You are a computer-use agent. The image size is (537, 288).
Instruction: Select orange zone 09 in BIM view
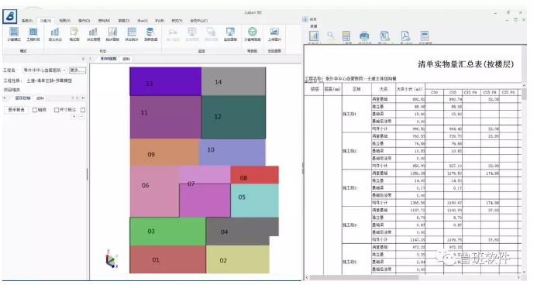pyautogui.click(x=164, y=153)
